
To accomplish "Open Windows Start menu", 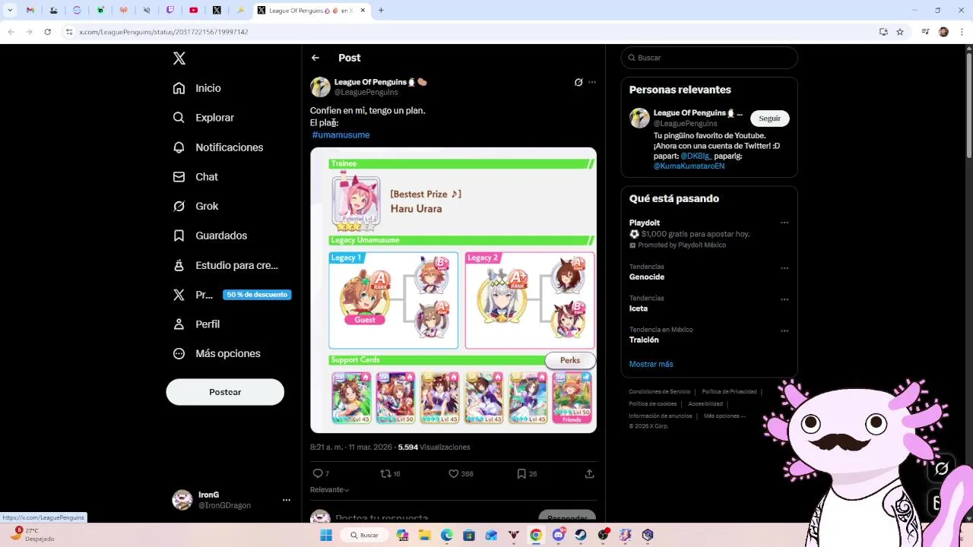I will [326, 535].
